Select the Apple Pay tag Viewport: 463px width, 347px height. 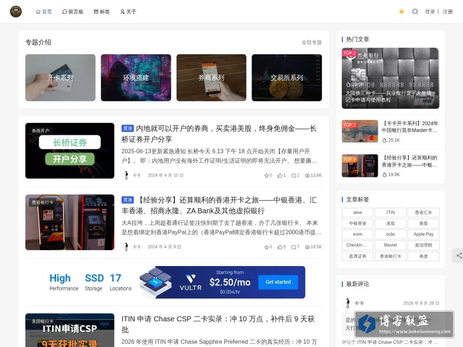424,234
